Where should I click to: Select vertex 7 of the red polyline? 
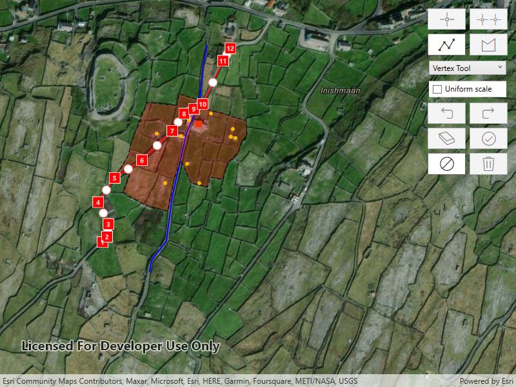(172, 131)
